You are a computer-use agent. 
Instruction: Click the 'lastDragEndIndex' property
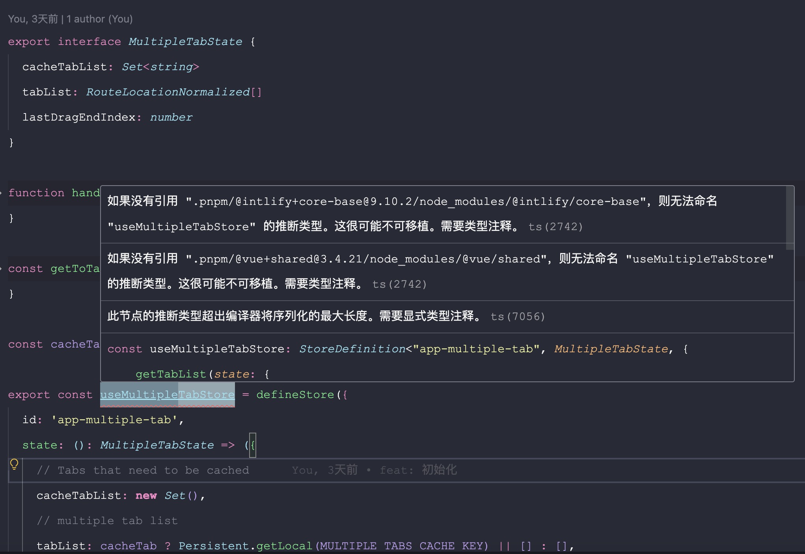[x=79, y=117]
